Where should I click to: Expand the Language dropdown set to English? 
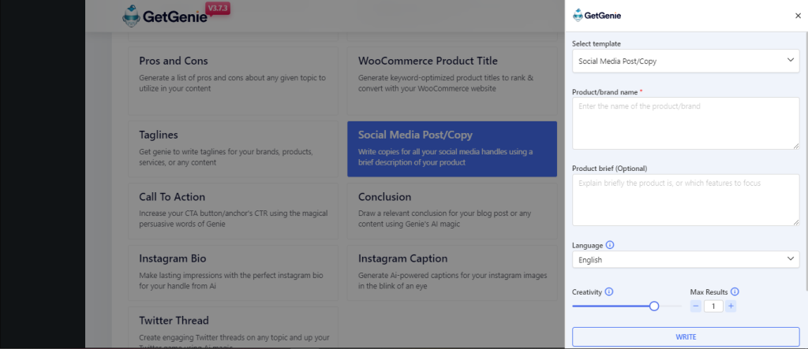(x=686, y=259)
